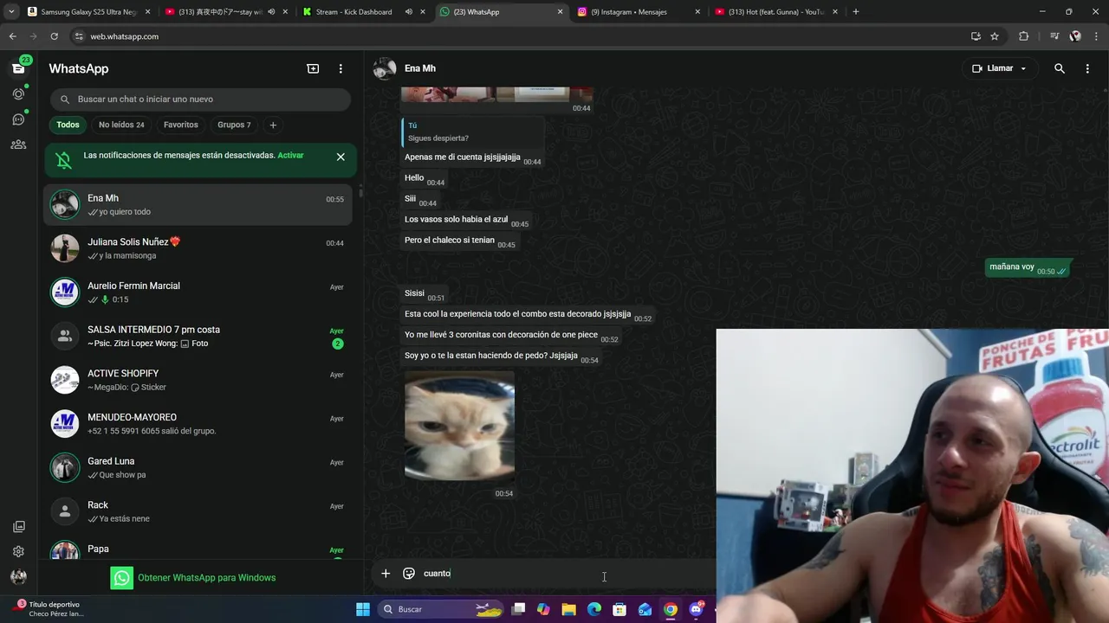
Task: Open the Papa chat
Action: 198,549
